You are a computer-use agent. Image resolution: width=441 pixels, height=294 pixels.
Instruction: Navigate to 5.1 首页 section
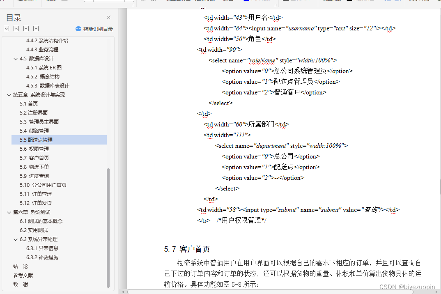[x=29, y=104]
